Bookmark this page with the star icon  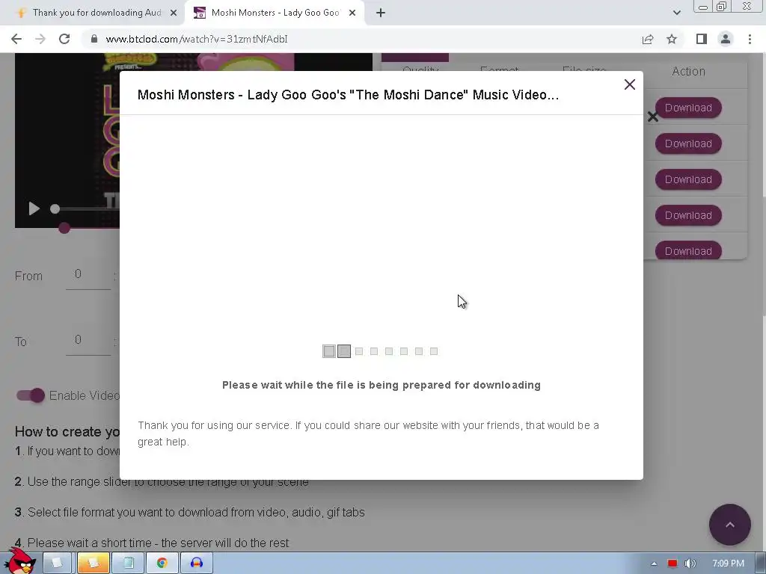coord(672,39)
